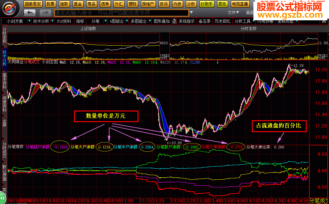
Task: Open the 外汇 menu
Action: [x=119, y=4]
